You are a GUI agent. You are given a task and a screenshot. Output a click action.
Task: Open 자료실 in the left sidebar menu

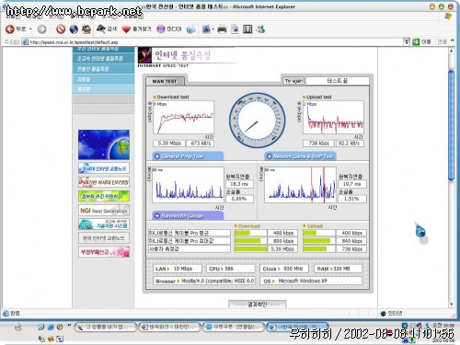[x=103, y=79]
